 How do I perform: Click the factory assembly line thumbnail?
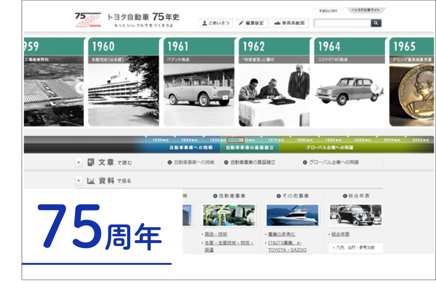pos(229,215)
